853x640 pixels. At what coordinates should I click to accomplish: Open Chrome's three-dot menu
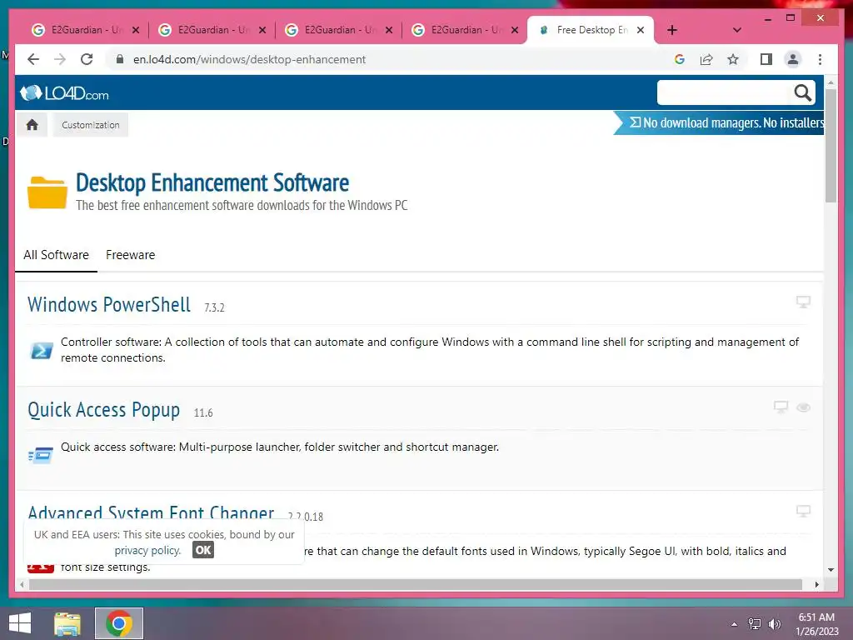(x=820, y=59)
